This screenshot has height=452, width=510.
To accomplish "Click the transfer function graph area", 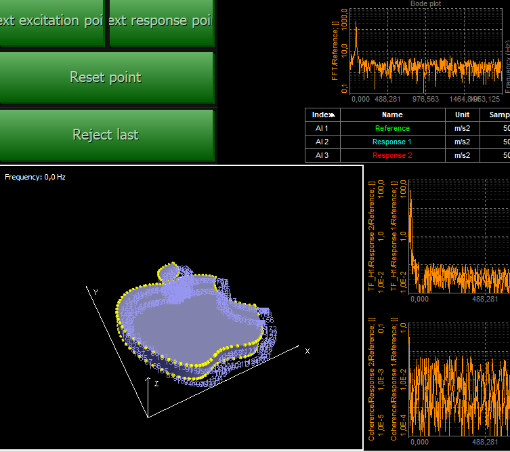I will 459,237.
